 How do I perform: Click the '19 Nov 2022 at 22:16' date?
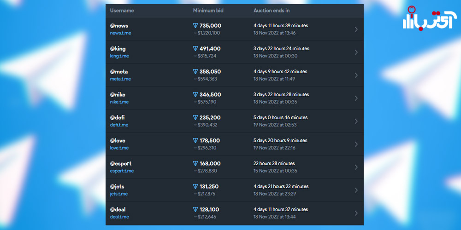point(274,148)
